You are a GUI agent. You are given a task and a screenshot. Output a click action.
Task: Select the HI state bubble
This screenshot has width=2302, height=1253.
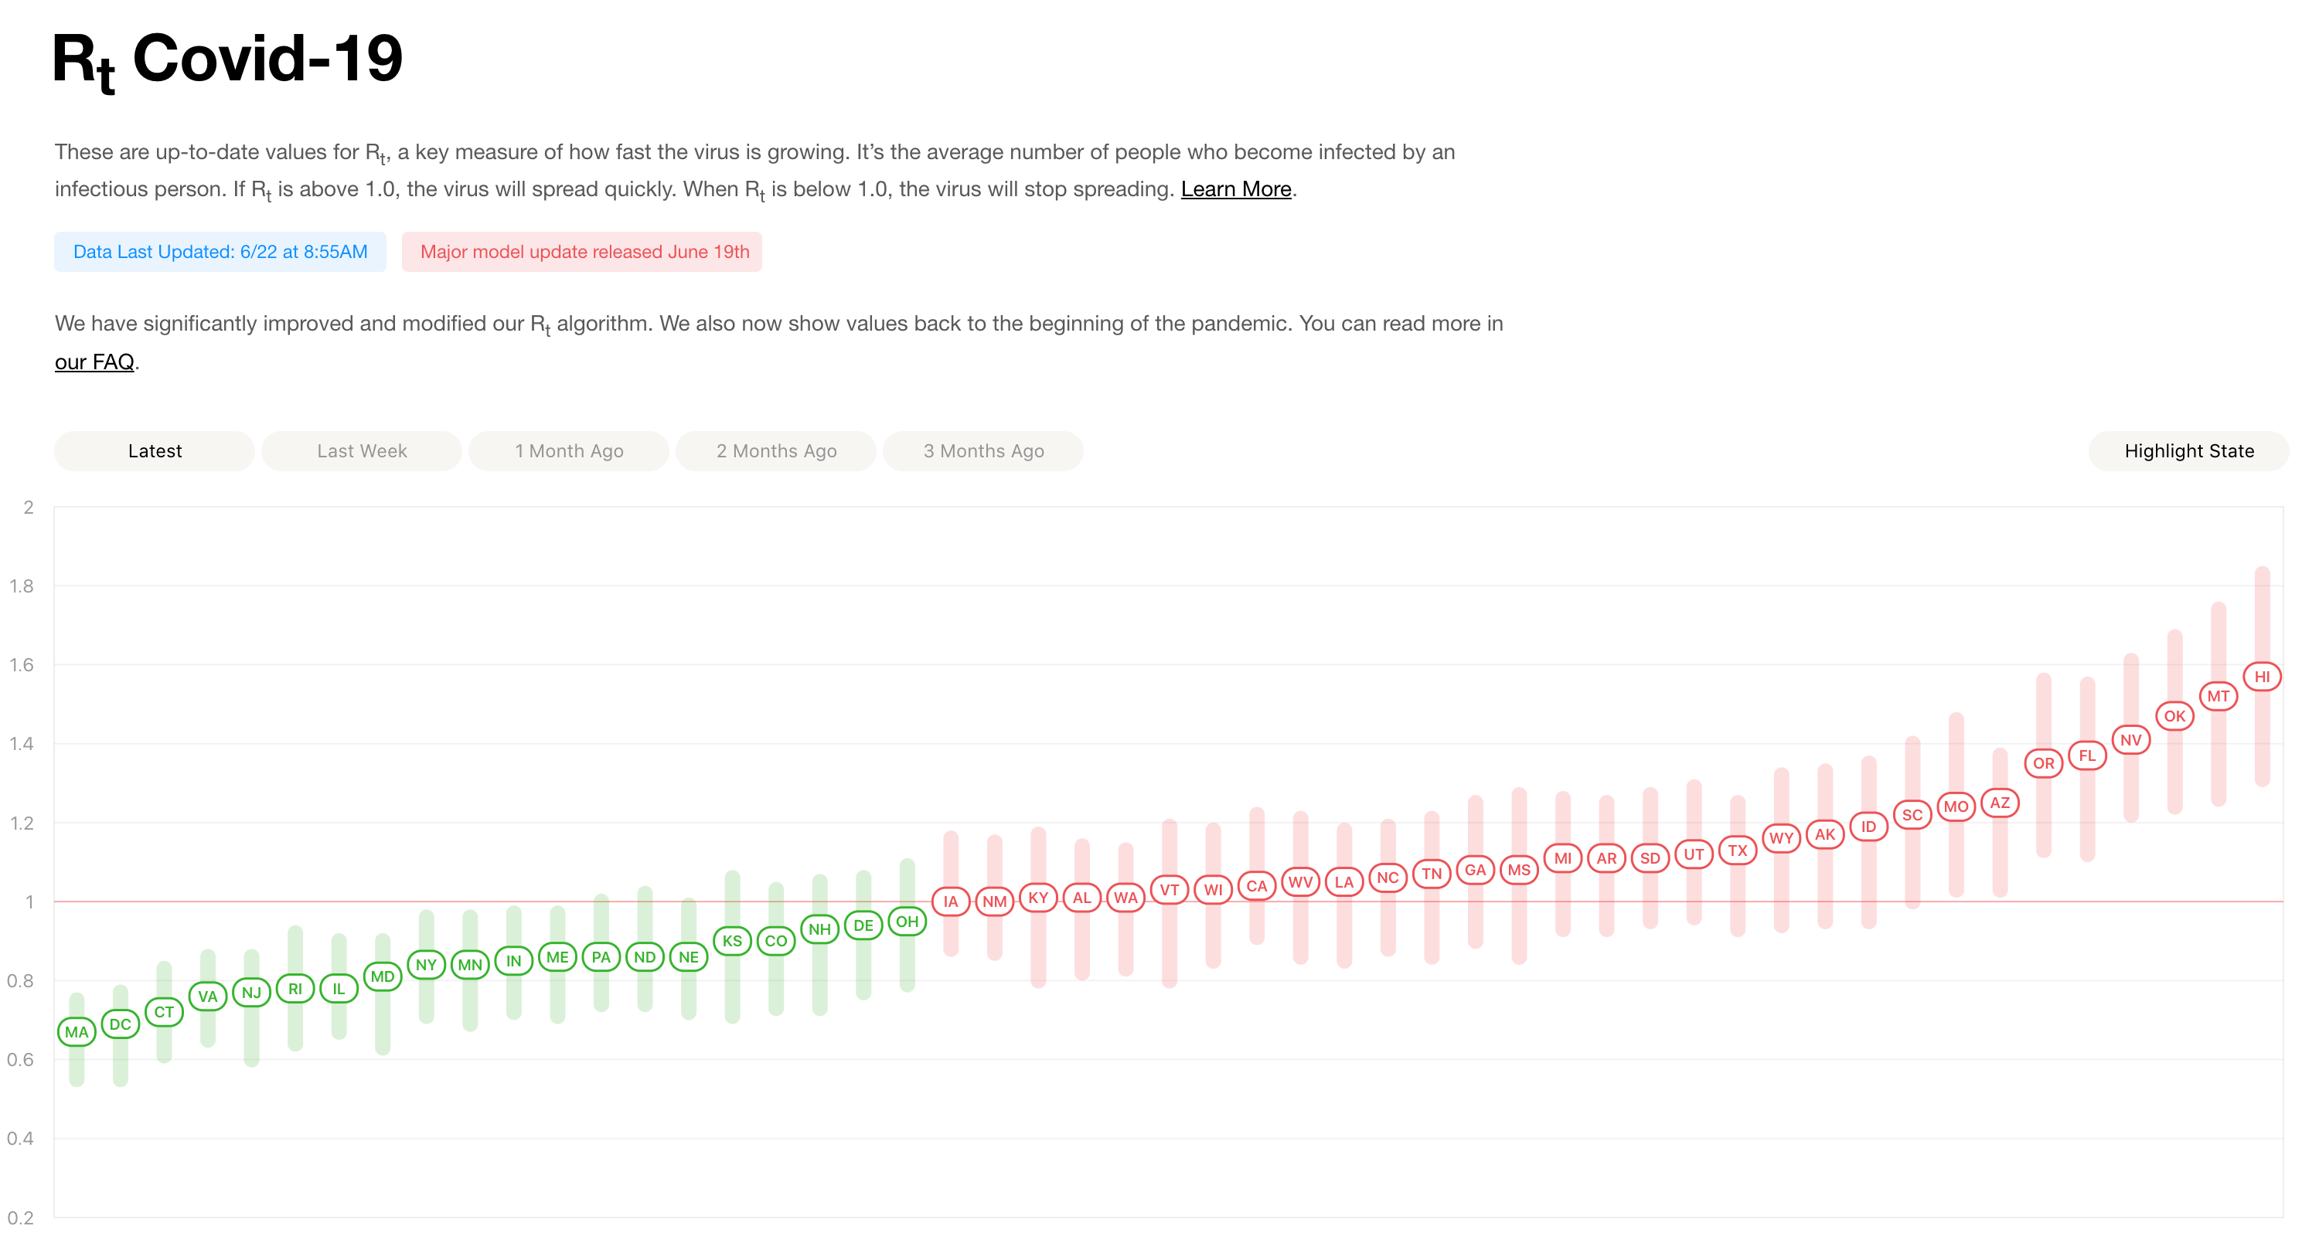(x=2262, y=676)
